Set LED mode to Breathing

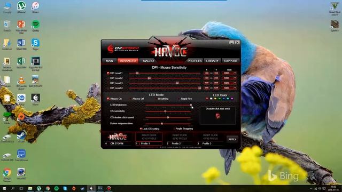pos(156,99)
